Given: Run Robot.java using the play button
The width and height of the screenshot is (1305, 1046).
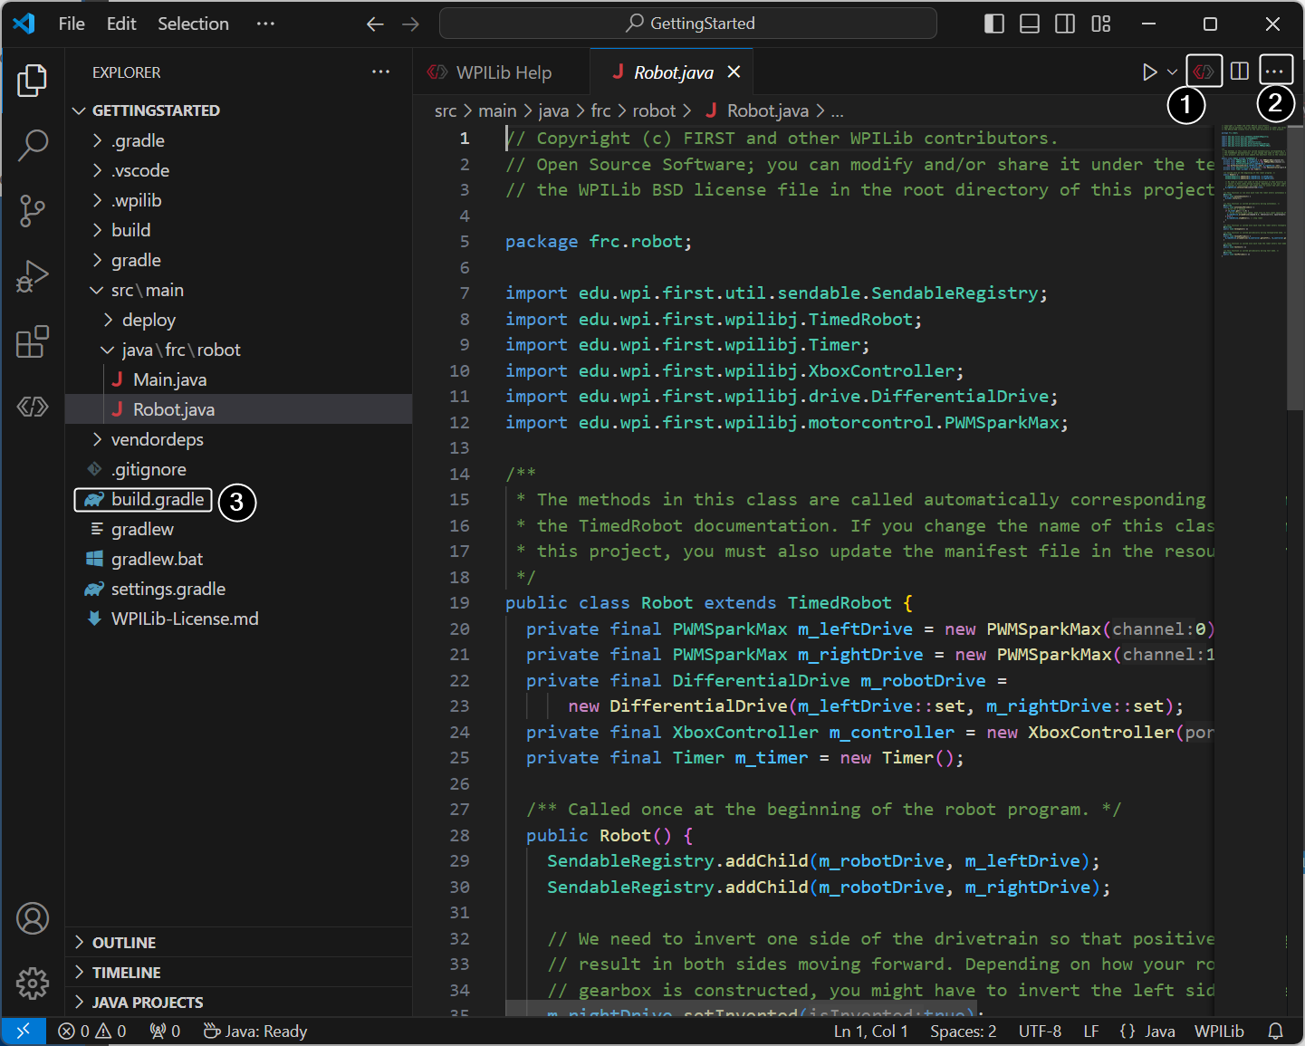Looking at the screenshot, I should coord(1149,71).
